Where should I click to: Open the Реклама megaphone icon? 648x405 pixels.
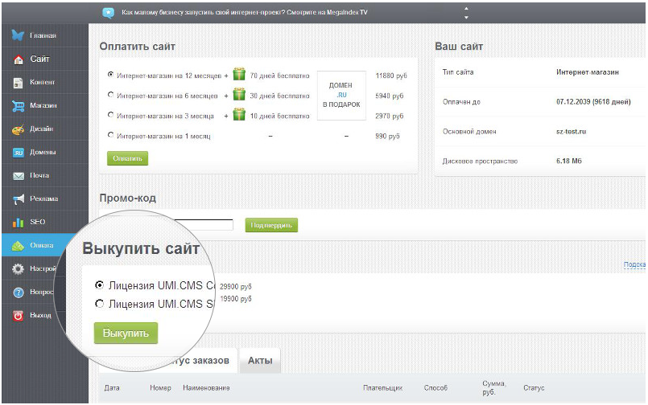19,199
